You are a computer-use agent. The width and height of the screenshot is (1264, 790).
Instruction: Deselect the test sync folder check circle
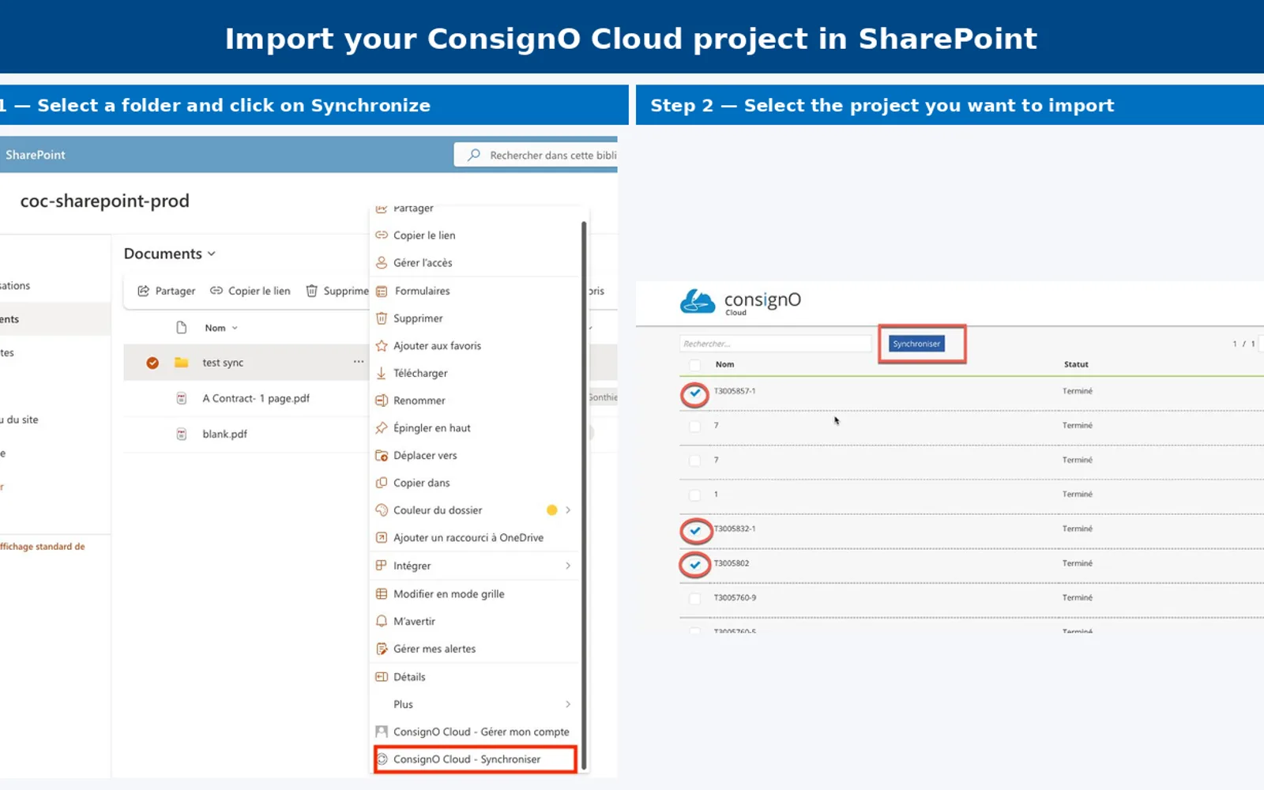click(x=152, y=363)
